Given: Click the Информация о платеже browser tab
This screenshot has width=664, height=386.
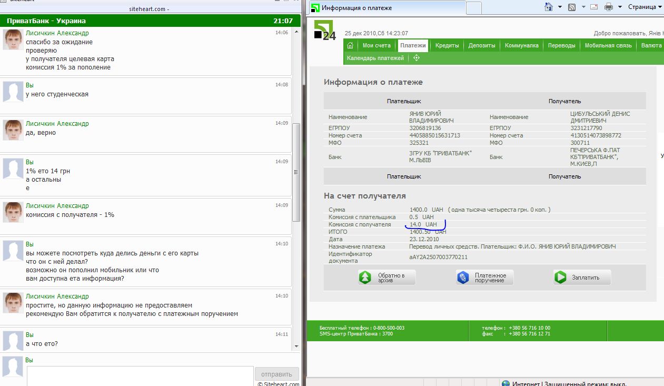Looking at the screenshot, I should (x=387, y=8).
